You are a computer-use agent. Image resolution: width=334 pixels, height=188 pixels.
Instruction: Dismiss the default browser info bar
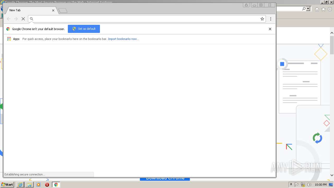270,29
